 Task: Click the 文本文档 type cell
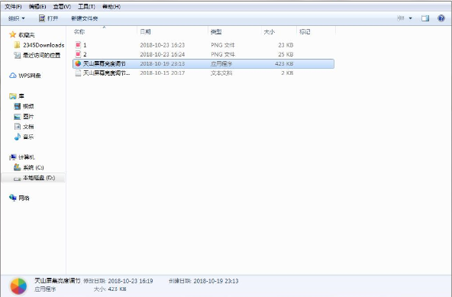click(221, 73)
